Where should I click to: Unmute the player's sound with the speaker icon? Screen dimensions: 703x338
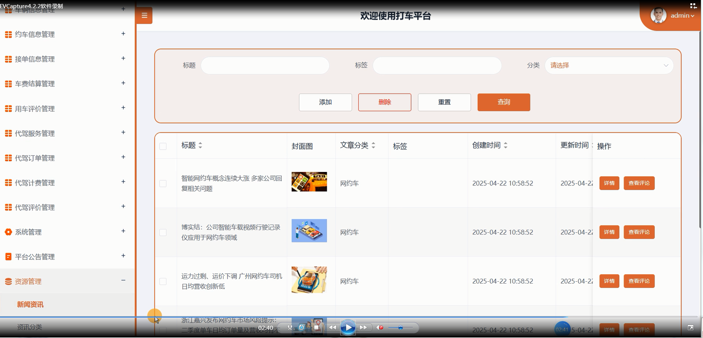379,328
